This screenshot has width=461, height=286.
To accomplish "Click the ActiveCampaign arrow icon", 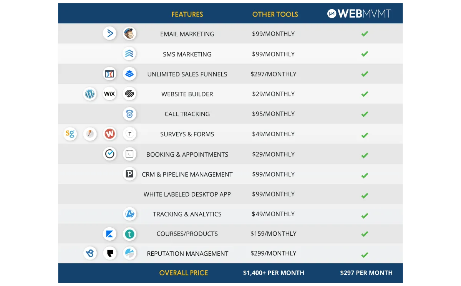I will coord(109,34).
